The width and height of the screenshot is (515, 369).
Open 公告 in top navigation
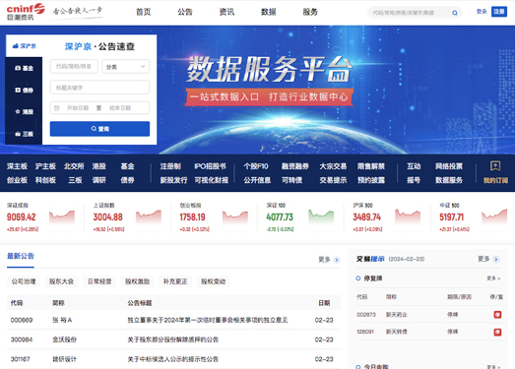click(x=185, y=12)
